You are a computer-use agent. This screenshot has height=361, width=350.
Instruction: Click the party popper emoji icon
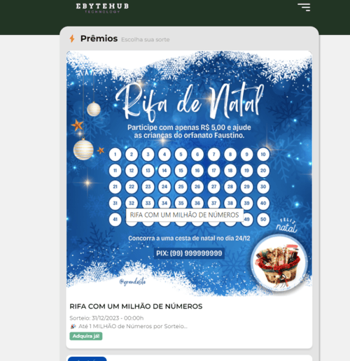pos(73,326)
